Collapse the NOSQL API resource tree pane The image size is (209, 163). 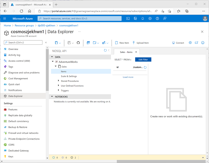coord(109,50)
